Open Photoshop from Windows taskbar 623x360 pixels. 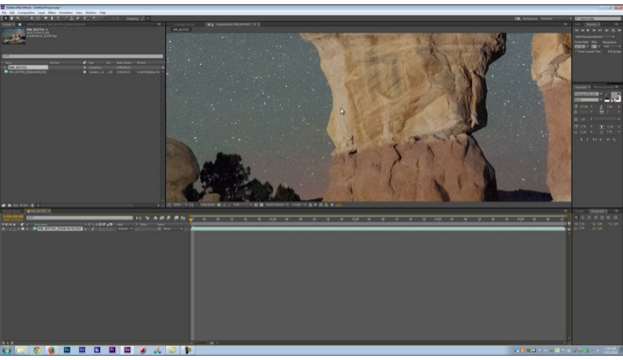click(67, 350)
